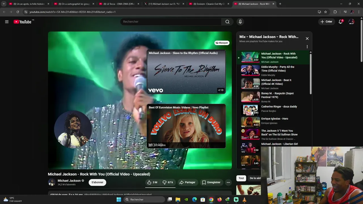363x204 pixels.
Task: Open the media controls icon in toolbar
Action: click(345, 12)
